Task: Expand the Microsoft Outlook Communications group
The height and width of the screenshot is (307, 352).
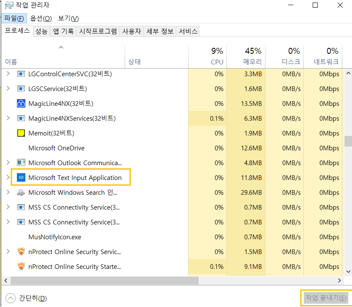Action: (x=8, y=162)
